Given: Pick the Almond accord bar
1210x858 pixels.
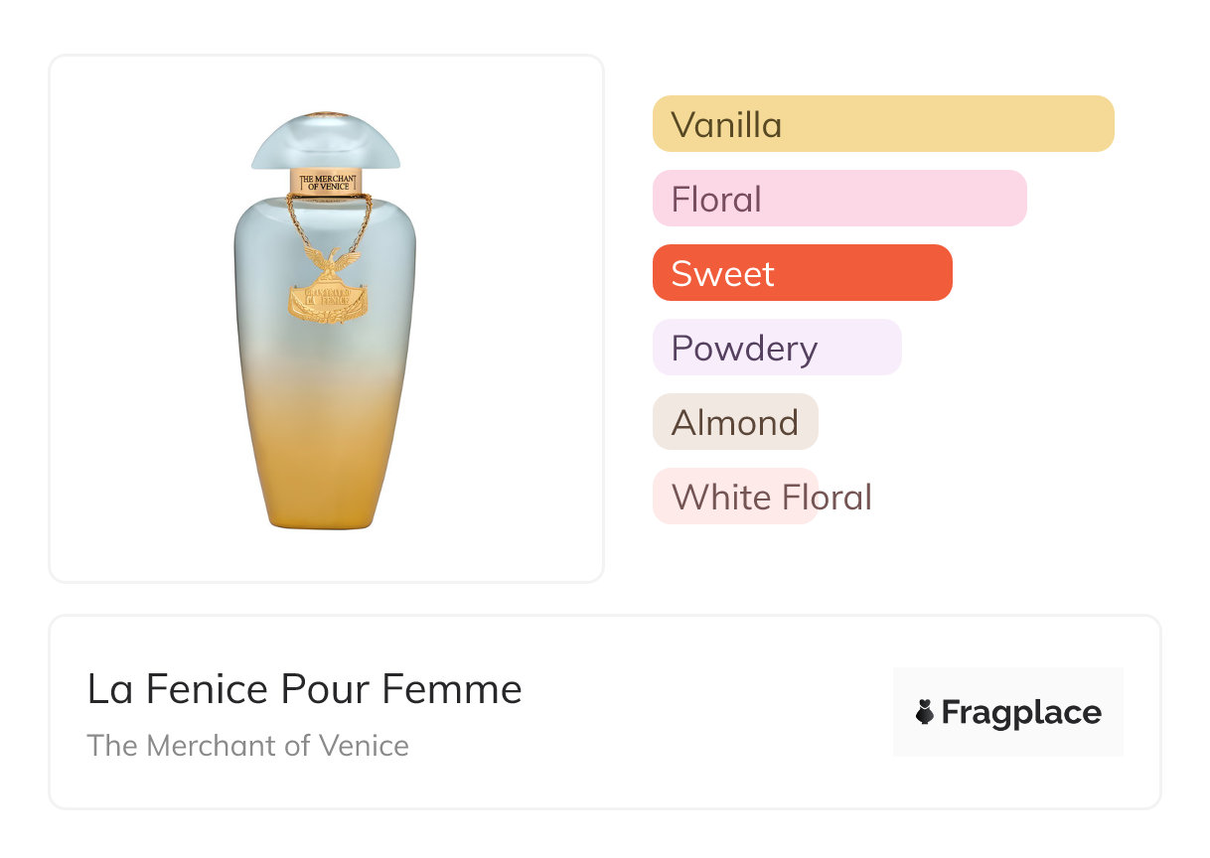Looking at the screenshot, I should point(735,422).
